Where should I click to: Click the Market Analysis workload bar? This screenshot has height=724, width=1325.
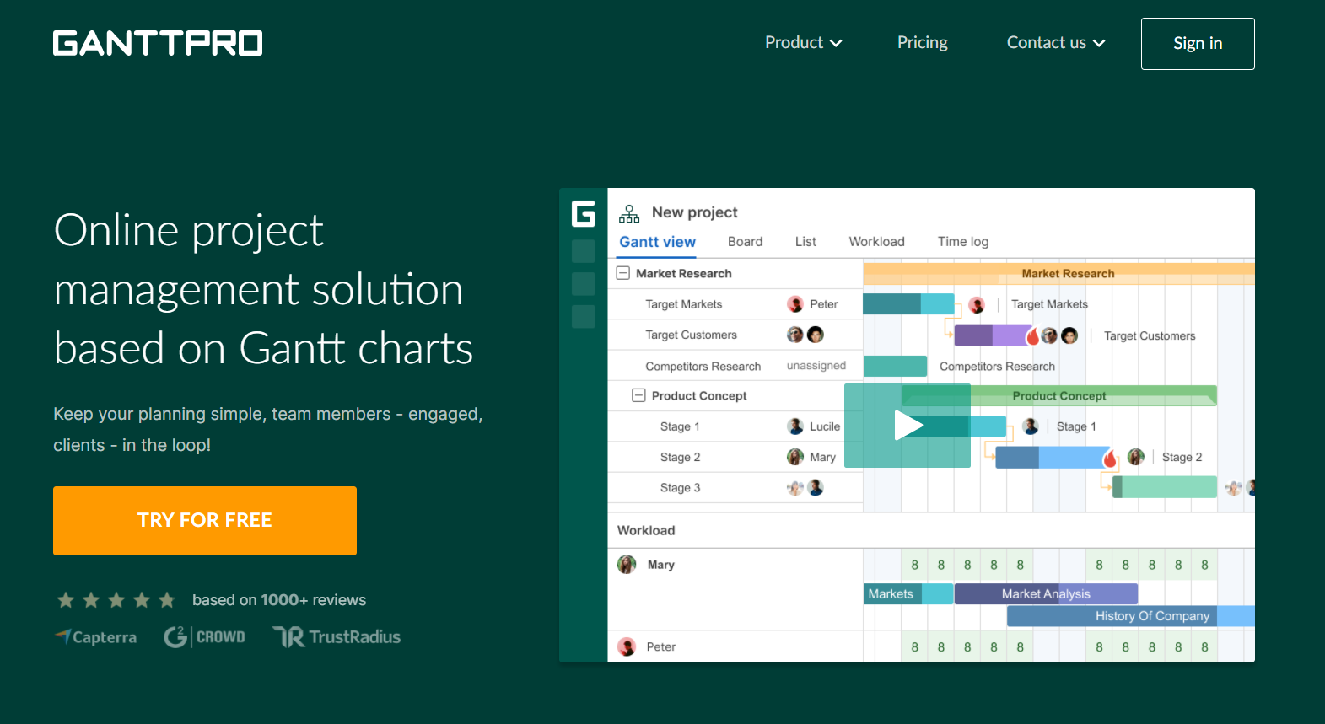tap(1046, 593)
